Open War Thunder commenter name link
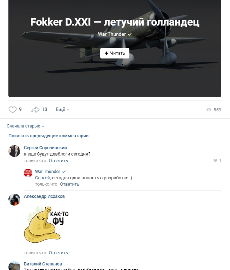 click(x=48, y=172)
